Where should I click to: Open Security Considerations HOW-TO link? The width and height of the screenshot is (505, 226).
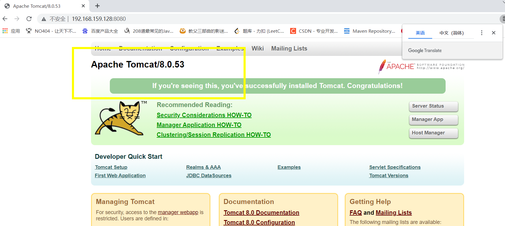pos(204,115)
